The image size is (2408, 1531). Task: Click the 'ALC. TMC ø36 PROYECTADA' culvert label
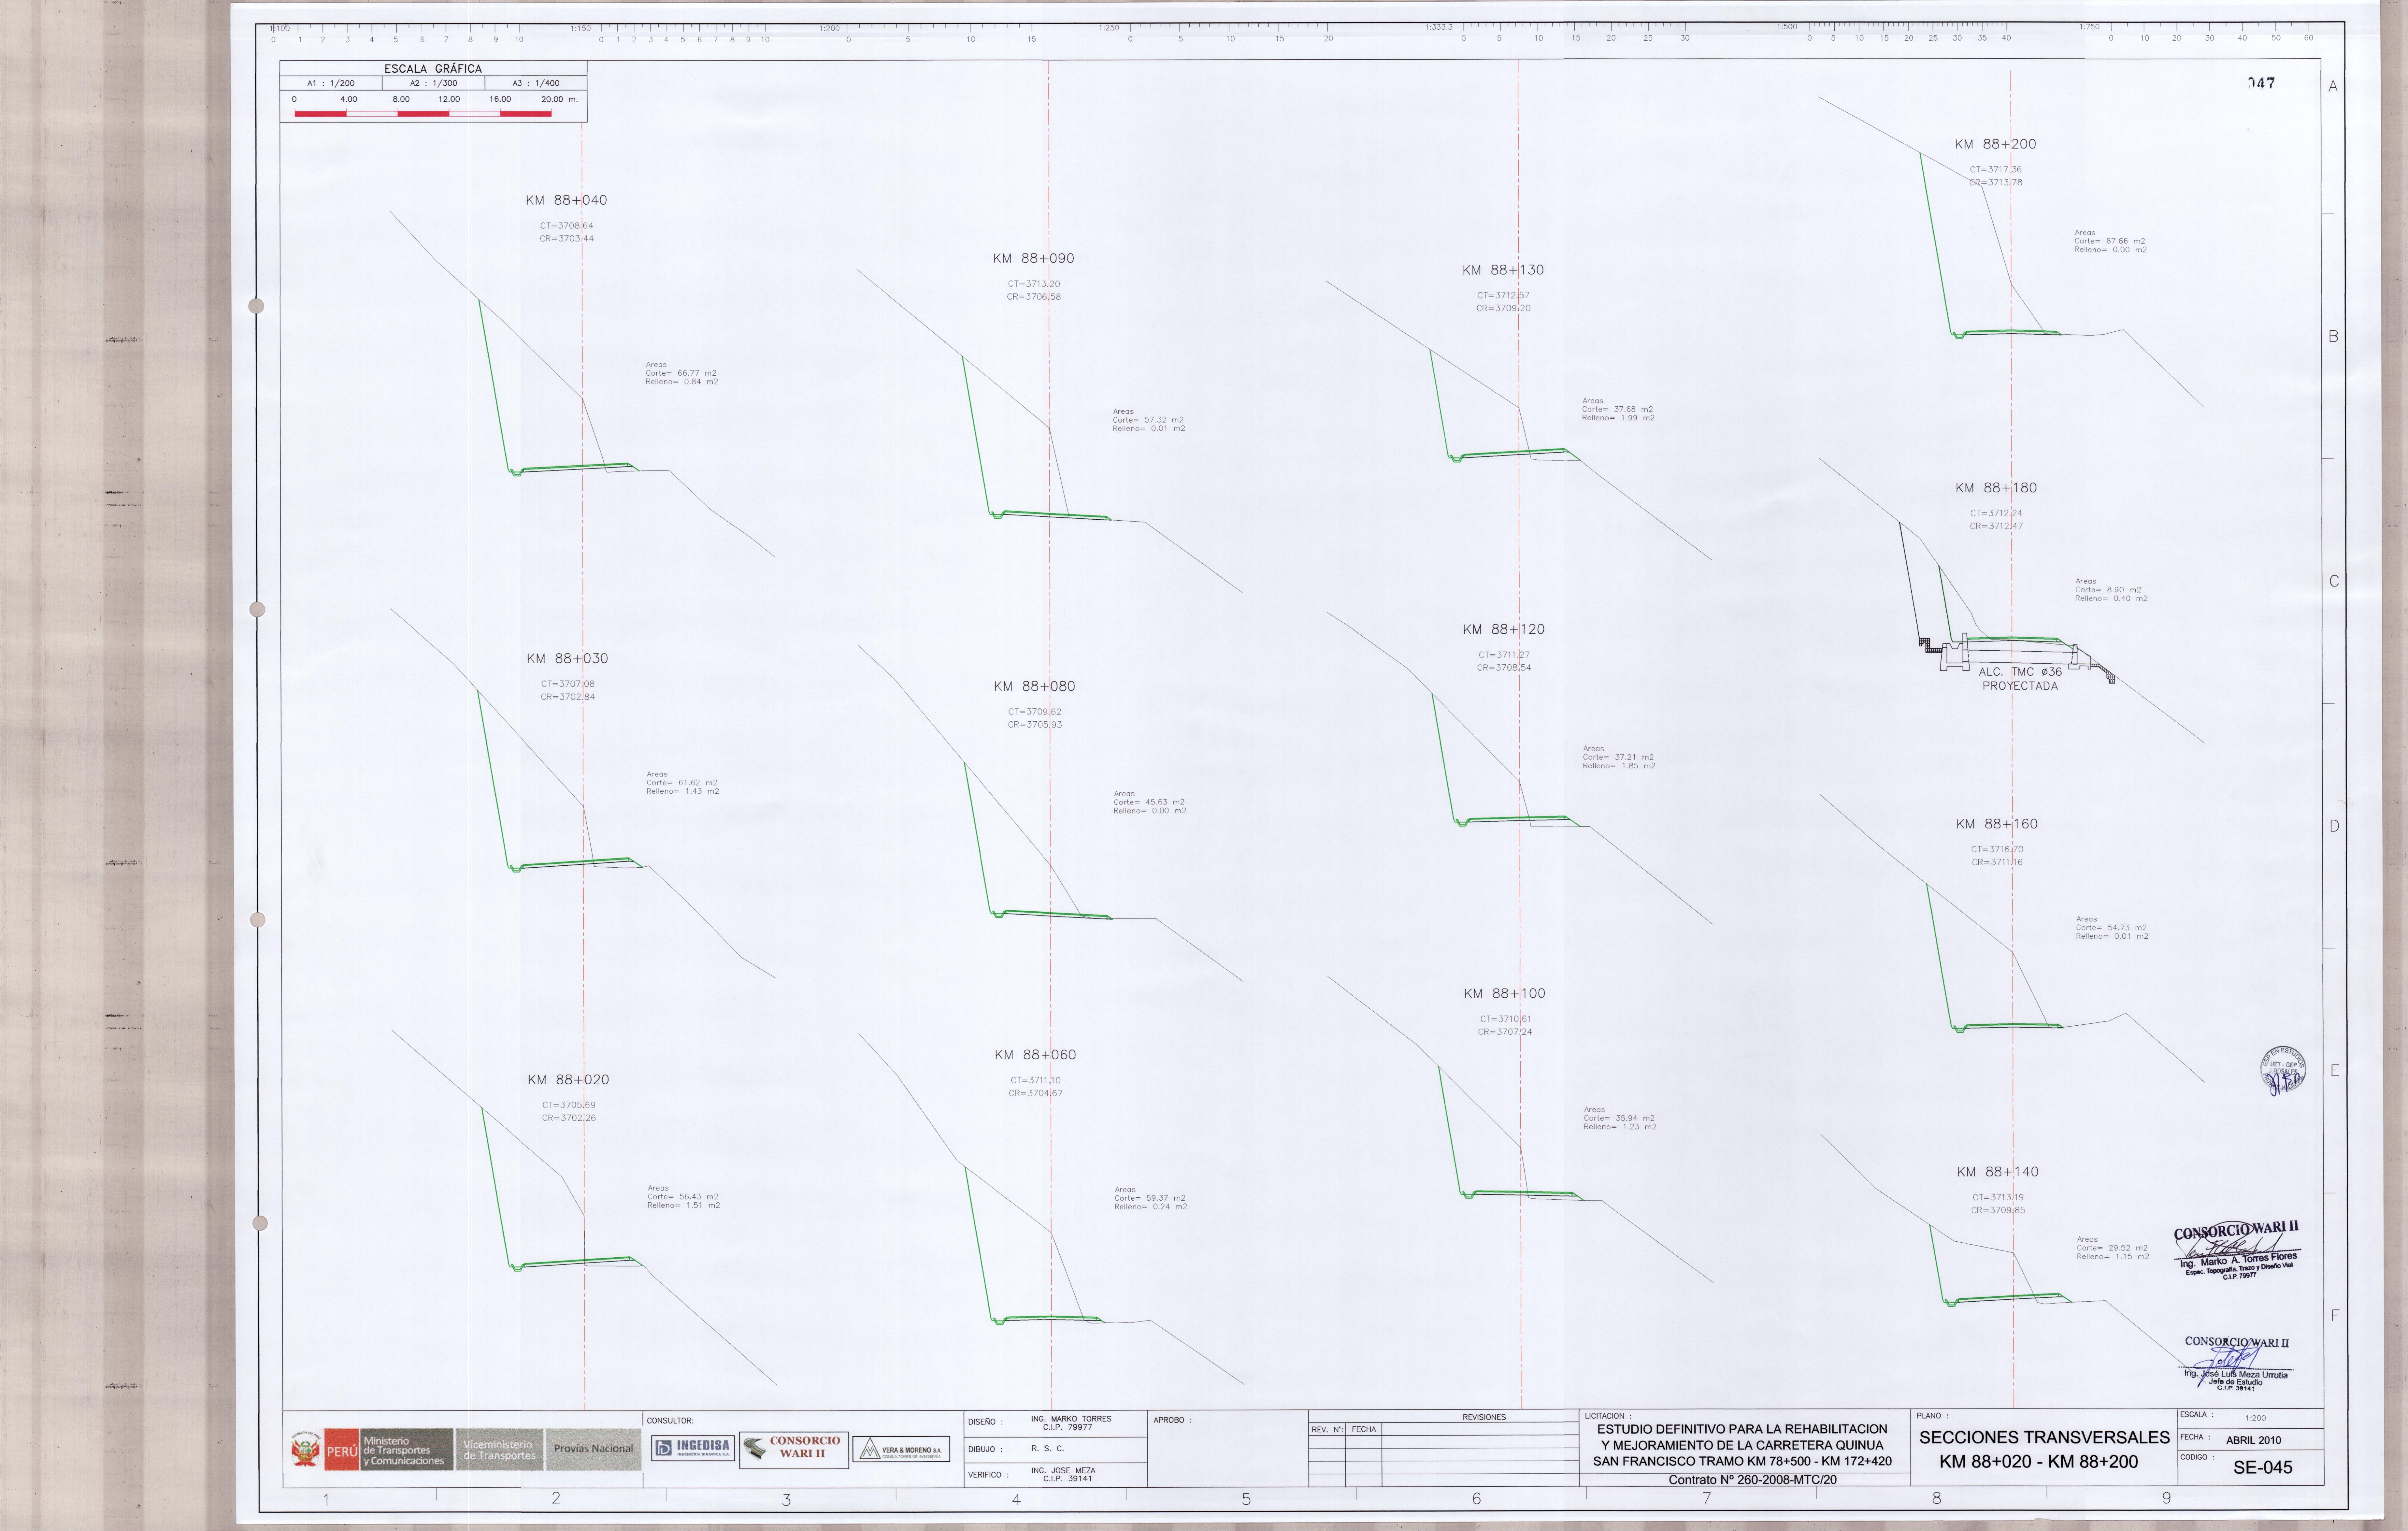pos(2020,679)
